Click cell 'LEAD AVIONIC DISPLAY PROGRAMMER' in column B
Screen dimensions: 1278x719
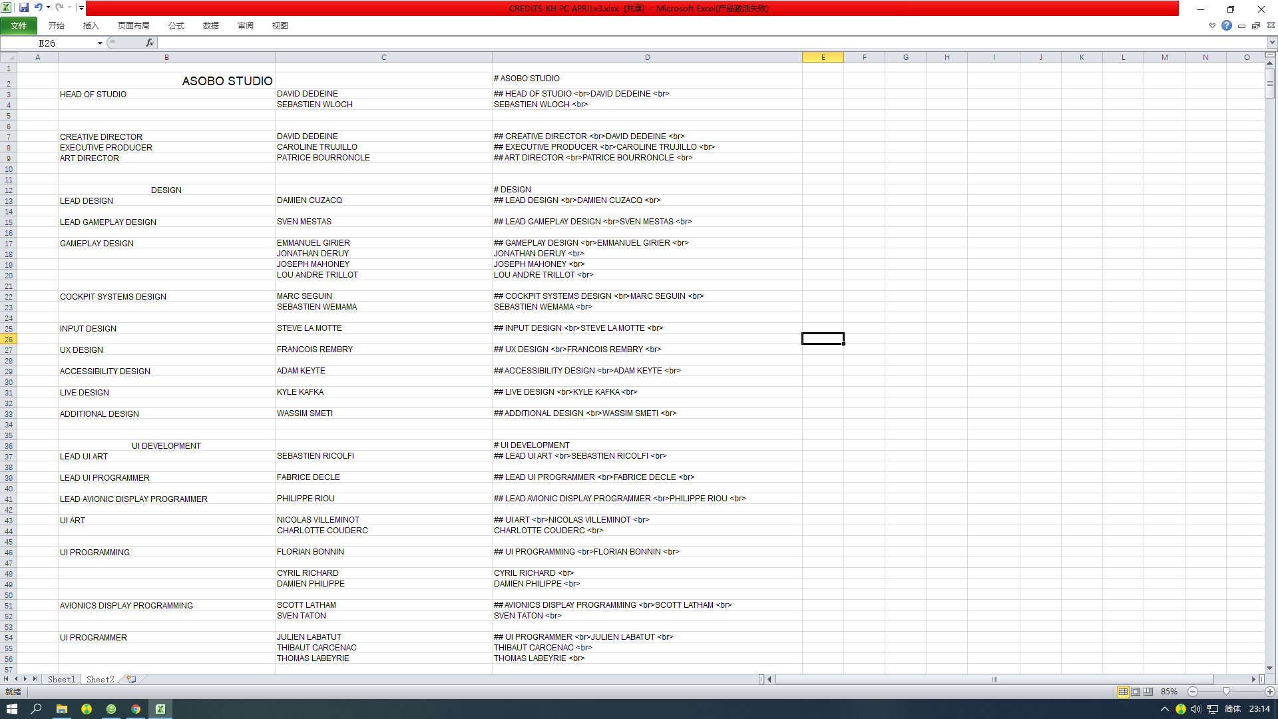click(x=166, y=499)
